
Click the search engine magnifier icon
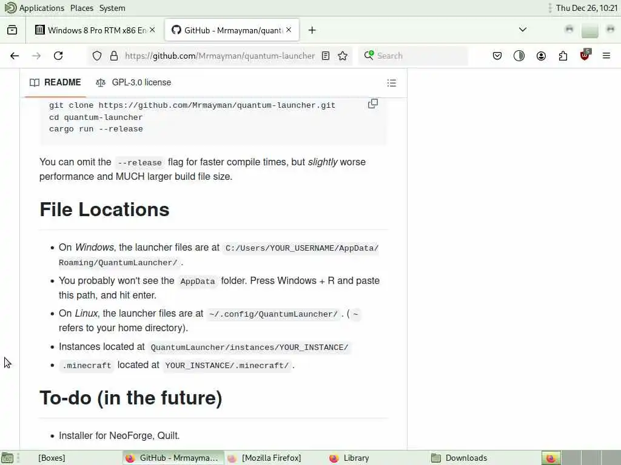click(x=369, y=55)
